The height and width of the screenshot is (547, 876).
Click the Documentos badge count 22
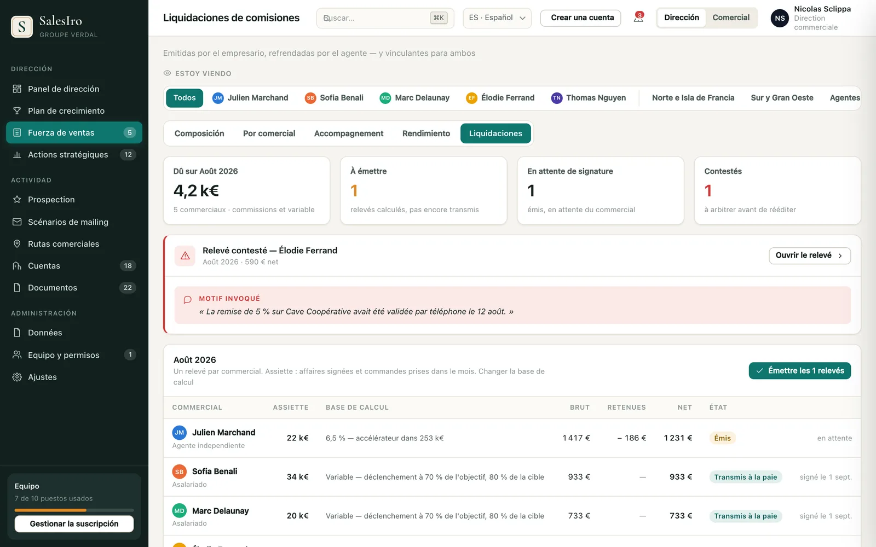[x=128, y=288]
